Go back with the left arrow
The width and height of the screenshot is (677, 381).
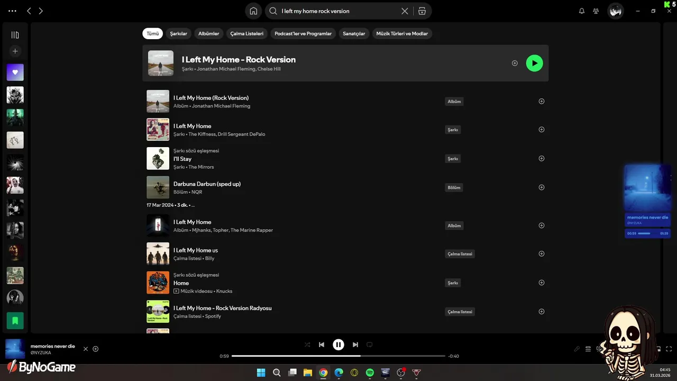click(x=29, y=11)
